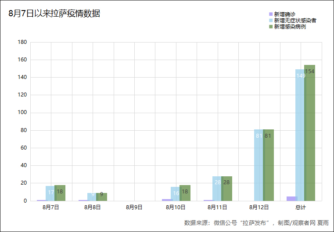The height and width of the screenshot is (232, 334).
Task: Click the 8月8日 axis label
Action: 93,207
